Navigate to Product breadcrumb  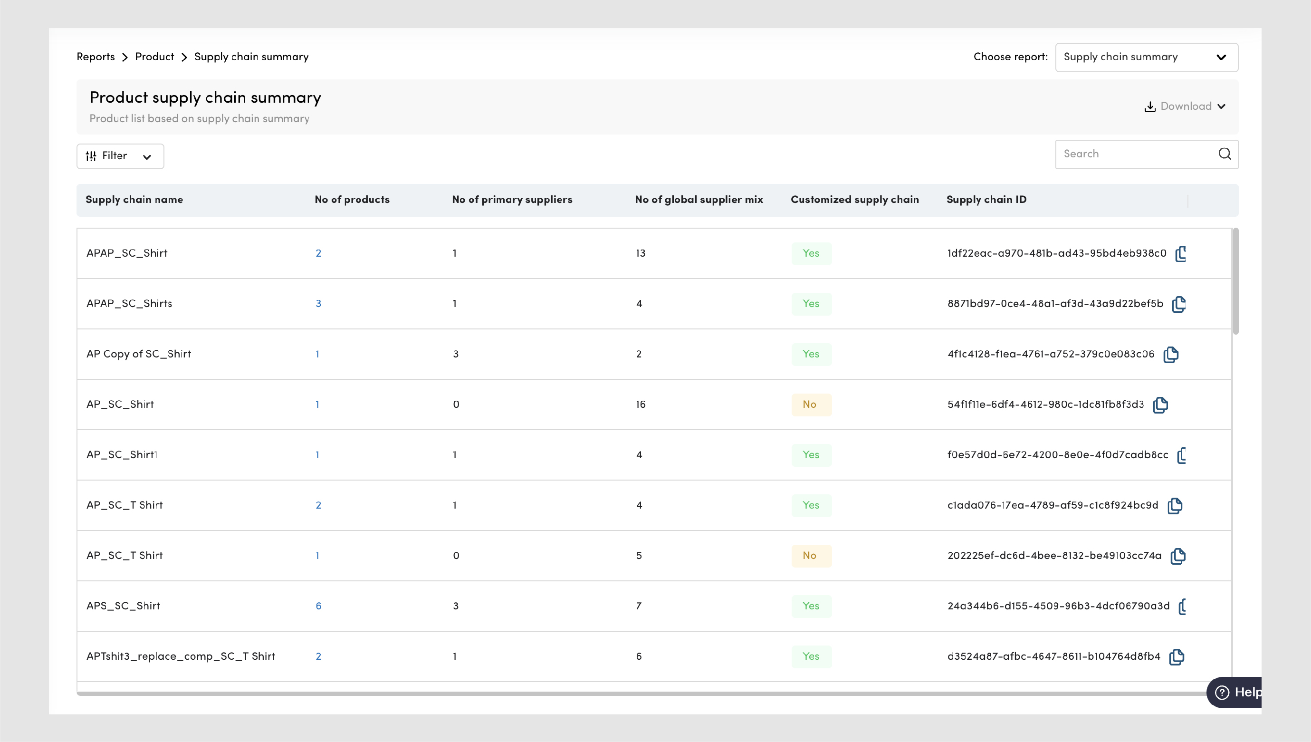pyautogui.click(x=154, y=57)
